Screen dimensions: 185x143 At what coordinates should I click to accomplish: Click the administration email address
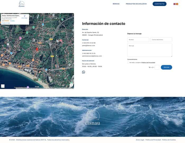[92, 56]
